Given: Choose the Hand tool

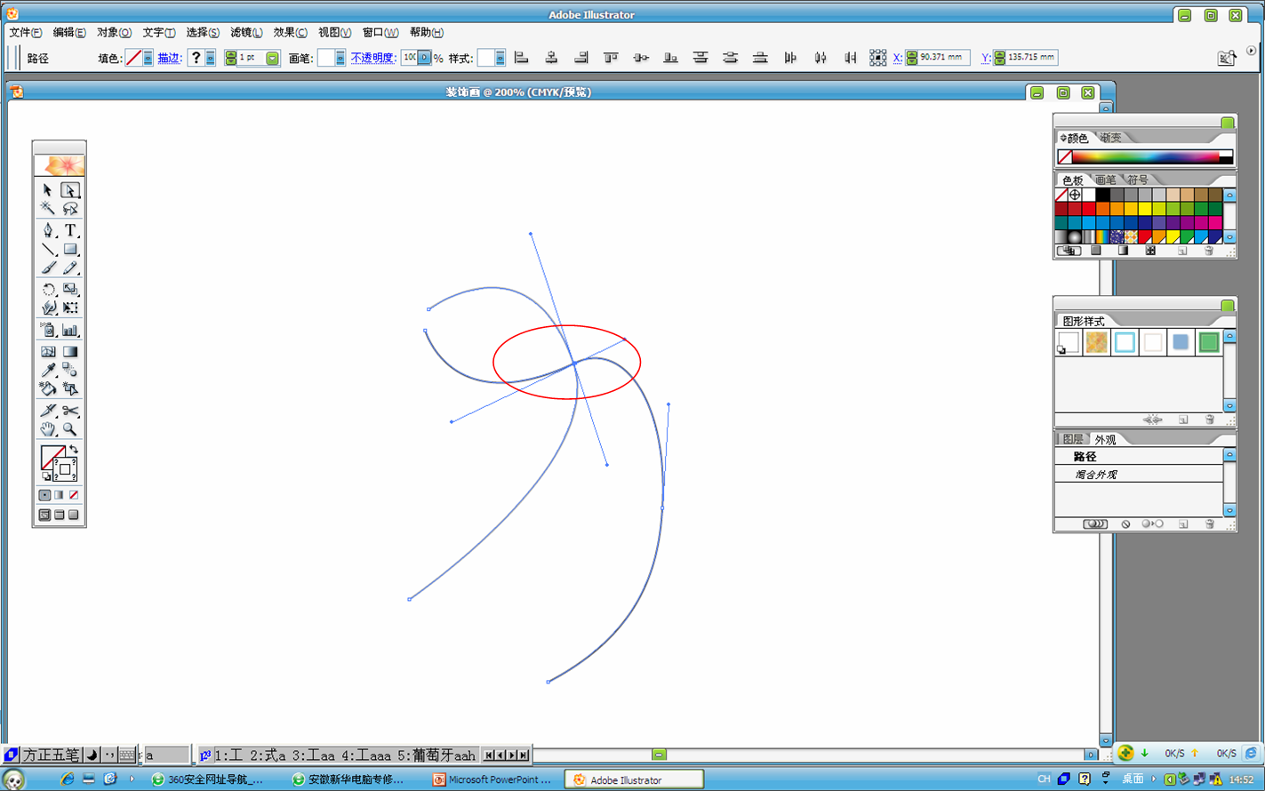Looking at the screenshot, I should coord(48,429).
